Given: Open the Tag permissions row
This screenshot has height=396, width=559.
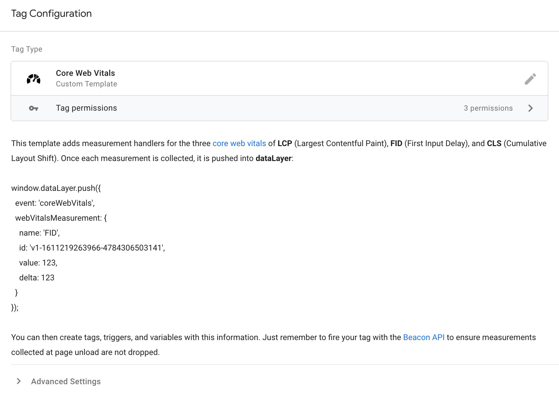Looking at the screenshot, I should point(279,108).
